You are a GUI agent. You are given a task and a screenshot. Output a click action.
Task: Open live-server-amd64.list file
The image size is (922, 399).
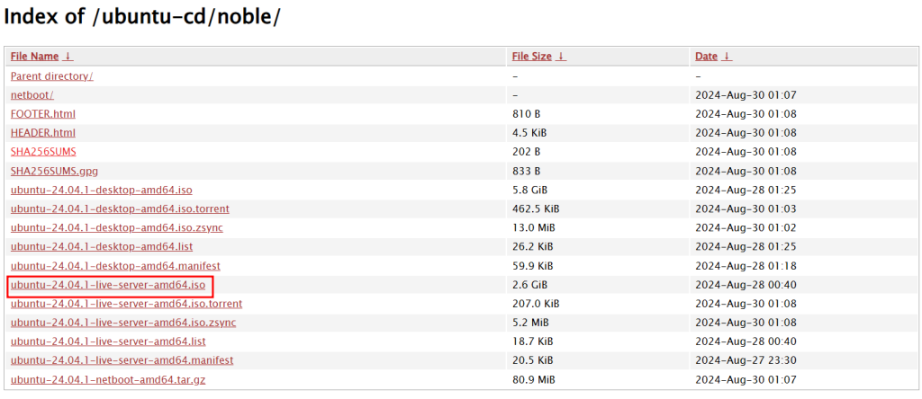108,341
